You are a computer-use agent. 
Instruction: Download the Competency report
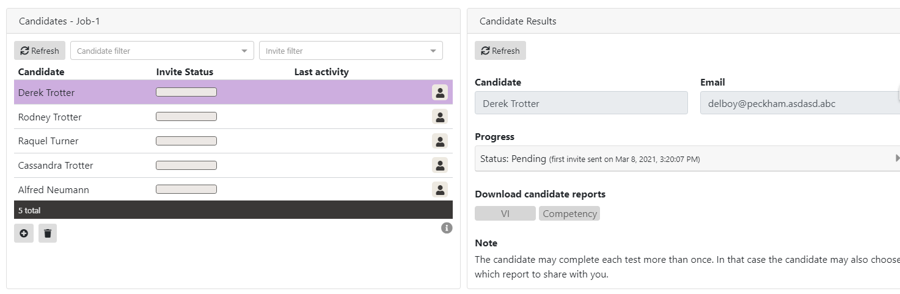click(x=569, y=213)
